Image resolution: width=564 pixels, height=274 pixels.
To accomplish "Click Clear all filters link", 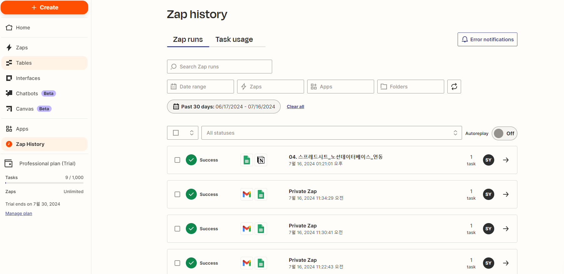I will pos(295,107).
